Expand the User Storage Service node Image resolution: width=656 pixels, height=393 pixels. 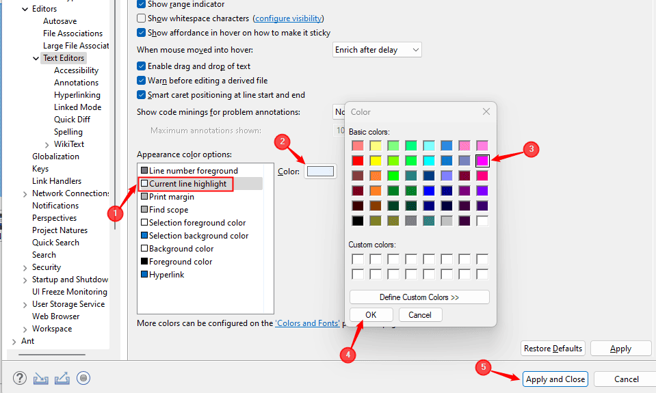(x=25, y=305)
